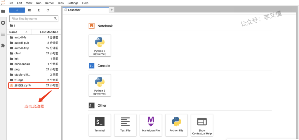
Task: Open the 启动器.ipynb notebook file
Action: click(x=22, y=85)
